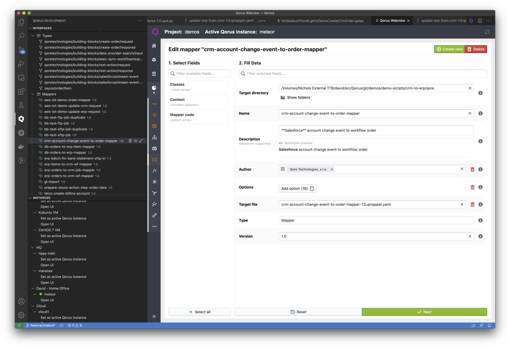
Task: Open Source Control with 54 changes badge
Action: click(21, 50)
